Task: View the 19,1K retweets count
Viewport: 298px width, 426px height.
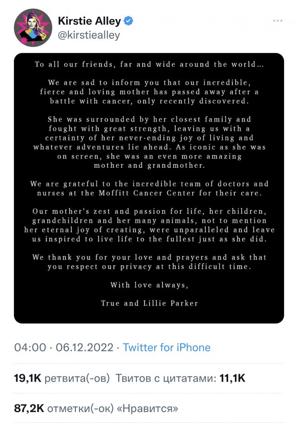Action: point(27,378)
